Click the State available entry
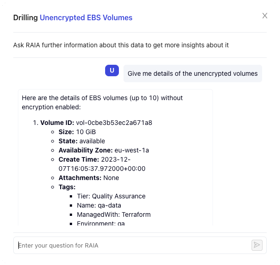The width and height of the screenshot is (280, 265). [x=82, y=141]
